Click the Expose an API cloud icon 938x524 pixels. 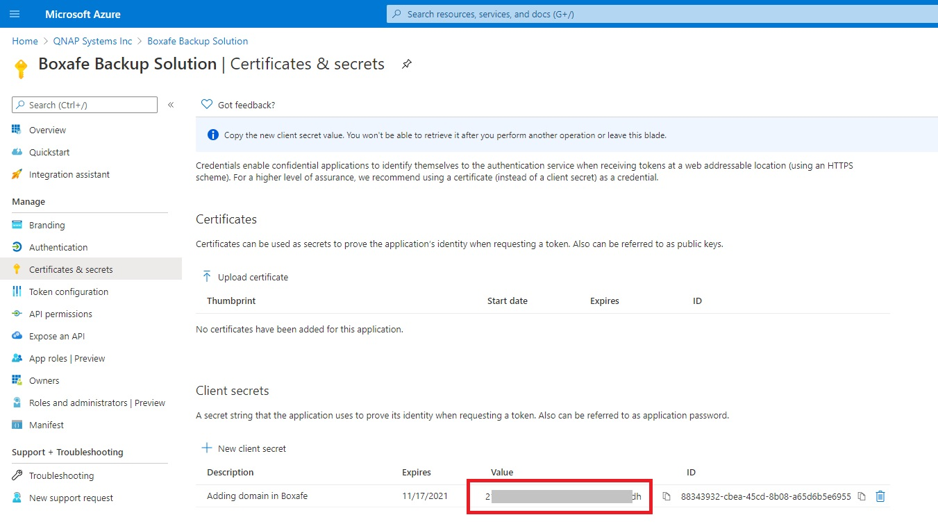tap(17, 336)
